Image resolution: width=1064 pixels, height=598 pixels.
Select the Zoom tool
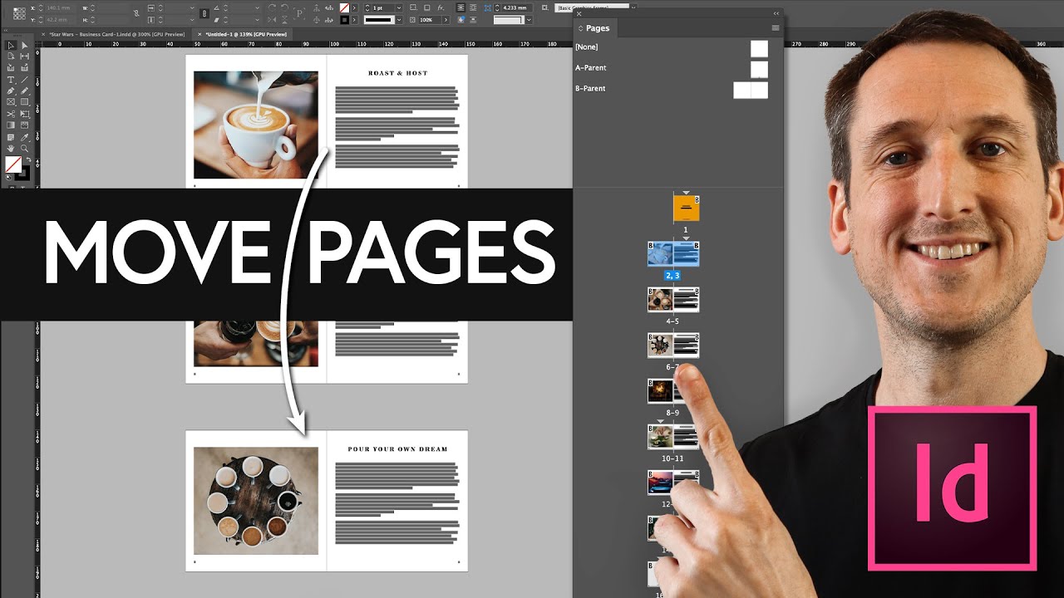tap(25, 148)
